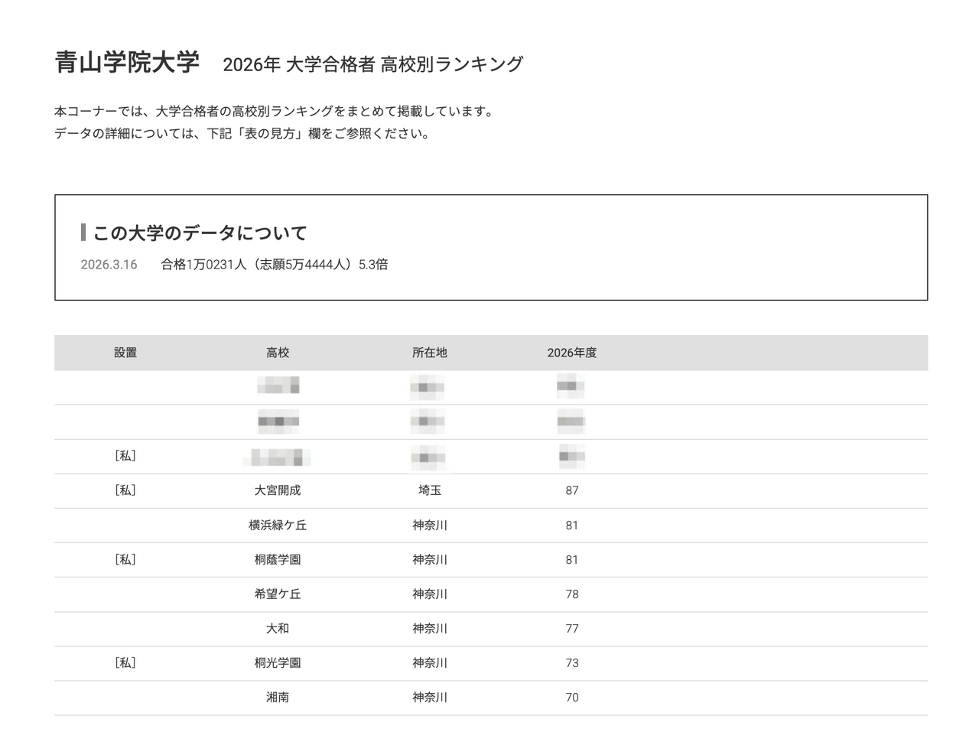Select the 大和 high school row

tap(278, 628)
